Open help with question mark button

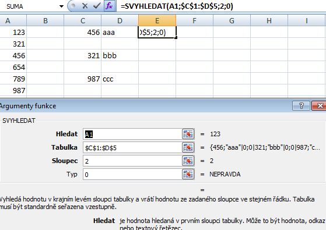[x=302, y=106]
